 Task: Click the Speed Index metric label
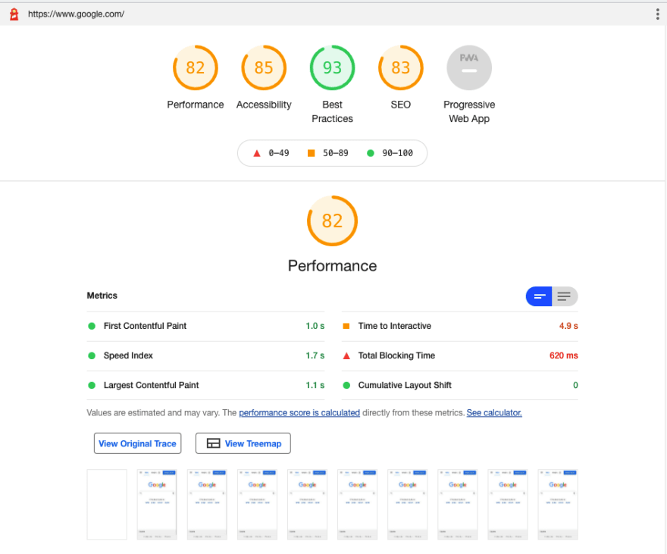coord(128,356)
